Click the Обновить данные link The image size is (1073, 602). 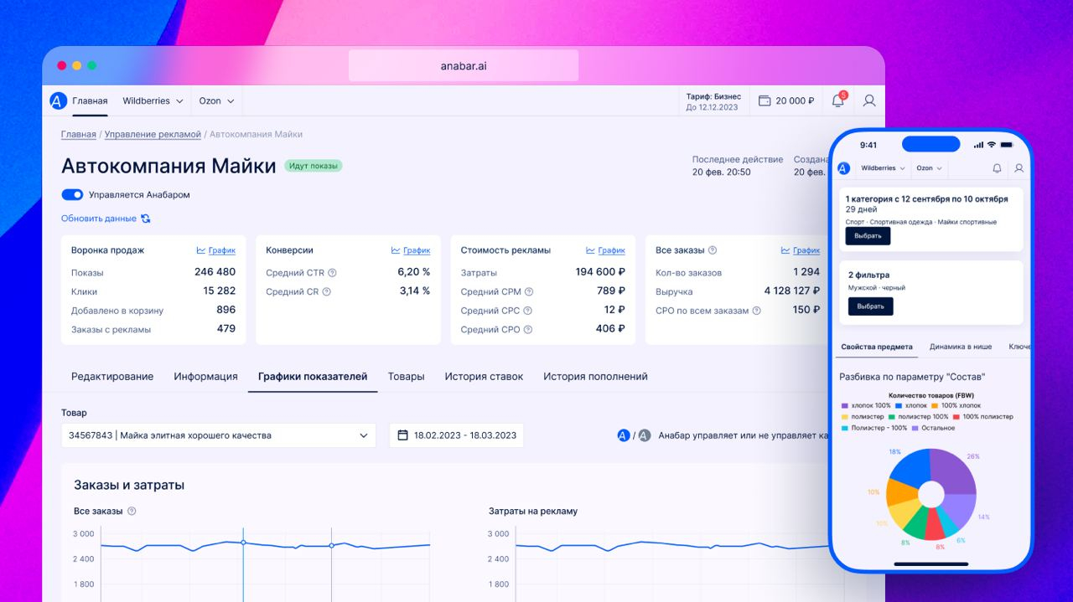pyautogui.click(x=99, y=219)
